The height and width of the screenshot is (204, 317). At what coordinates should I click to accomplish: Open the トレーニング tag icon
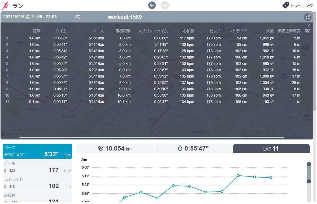285,5
